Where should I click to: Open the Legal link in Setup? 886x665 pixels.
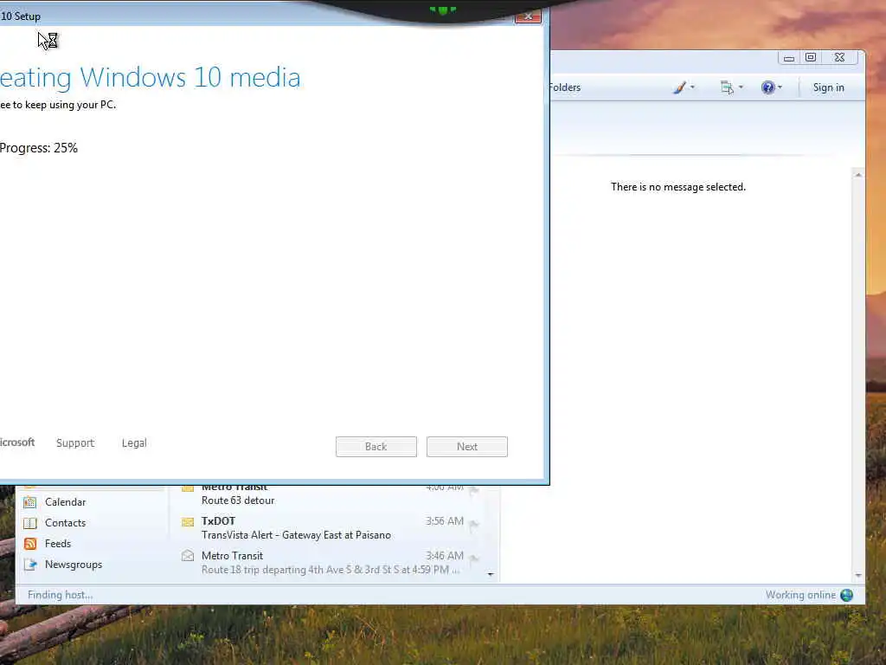(x=134, y=442)
